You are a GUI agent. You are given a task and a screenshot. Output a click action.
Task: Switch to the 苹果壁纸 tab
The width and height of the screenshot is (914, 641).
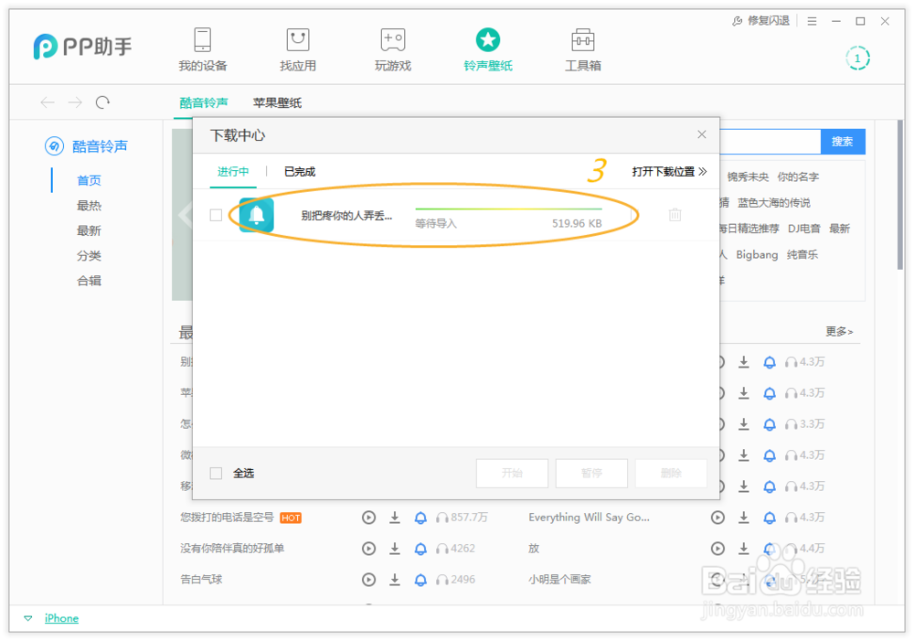pyautogui.click(x=277, y=102)
